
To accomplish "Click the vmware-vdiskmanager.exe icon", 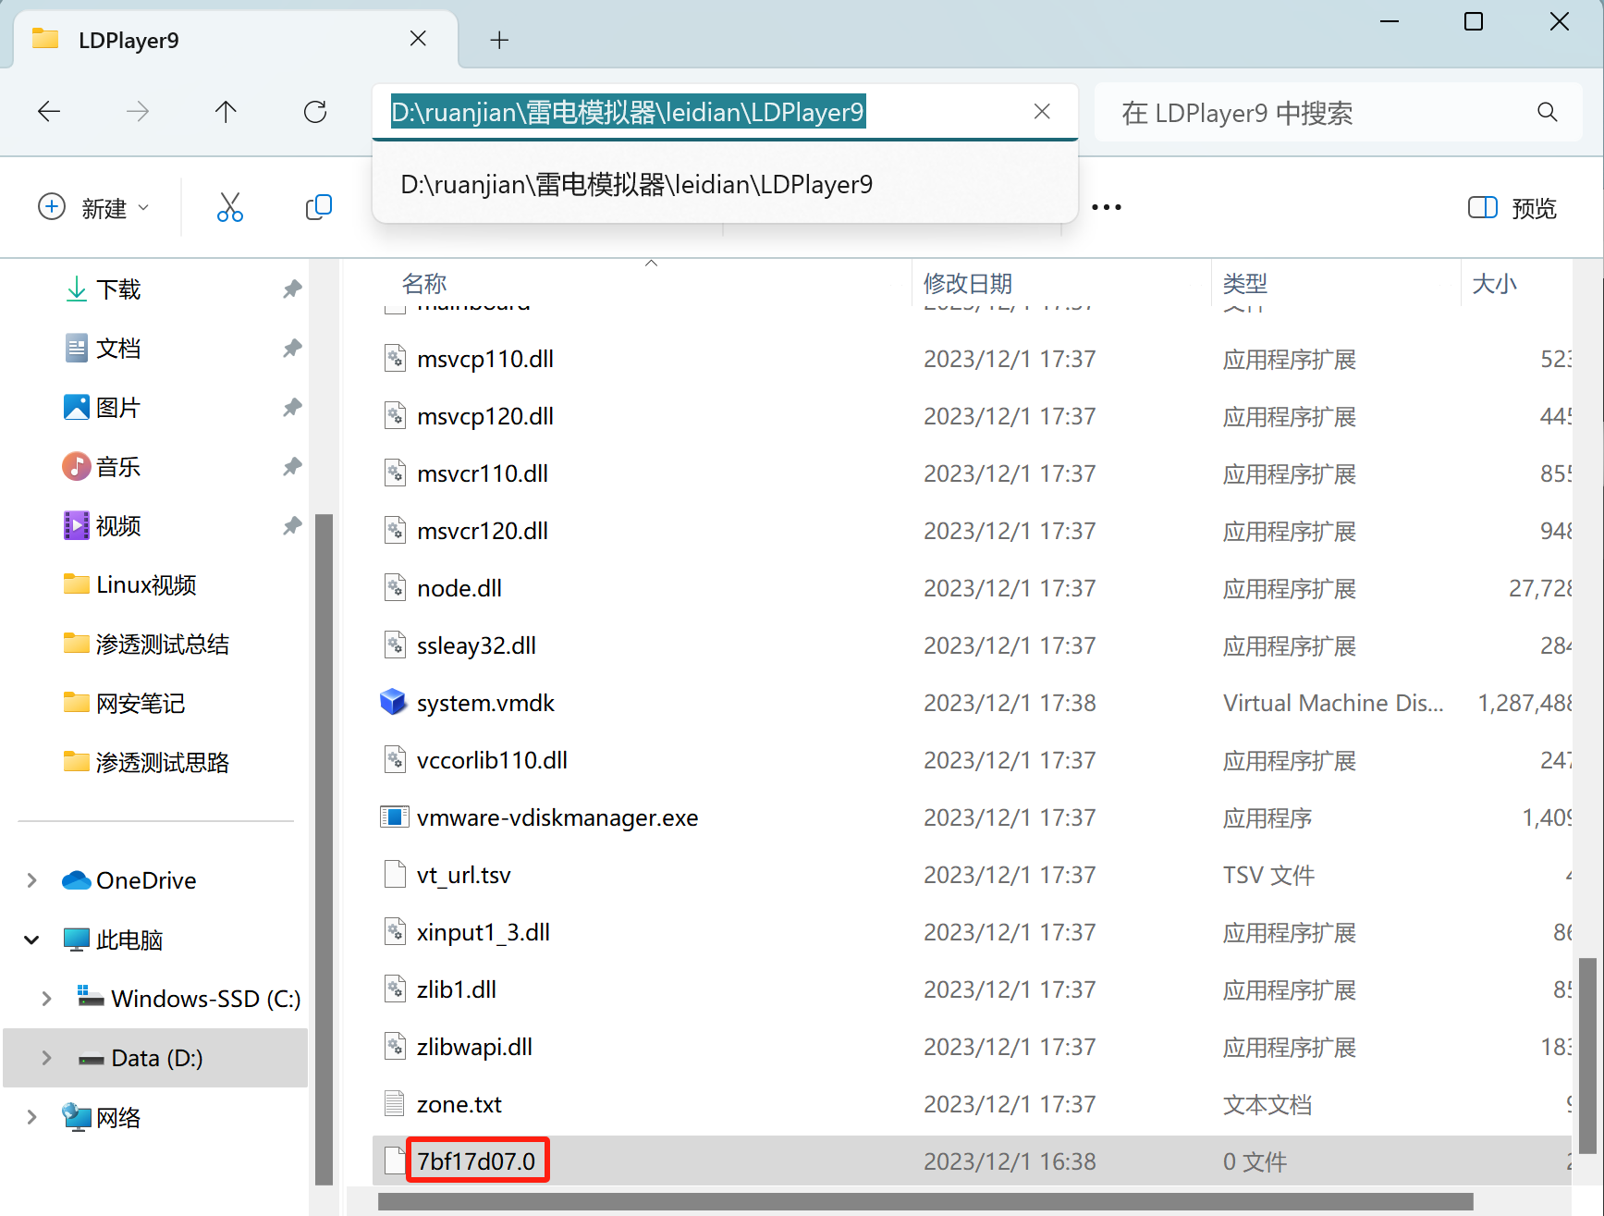I will pyautogui.click(x=394, y=817).
